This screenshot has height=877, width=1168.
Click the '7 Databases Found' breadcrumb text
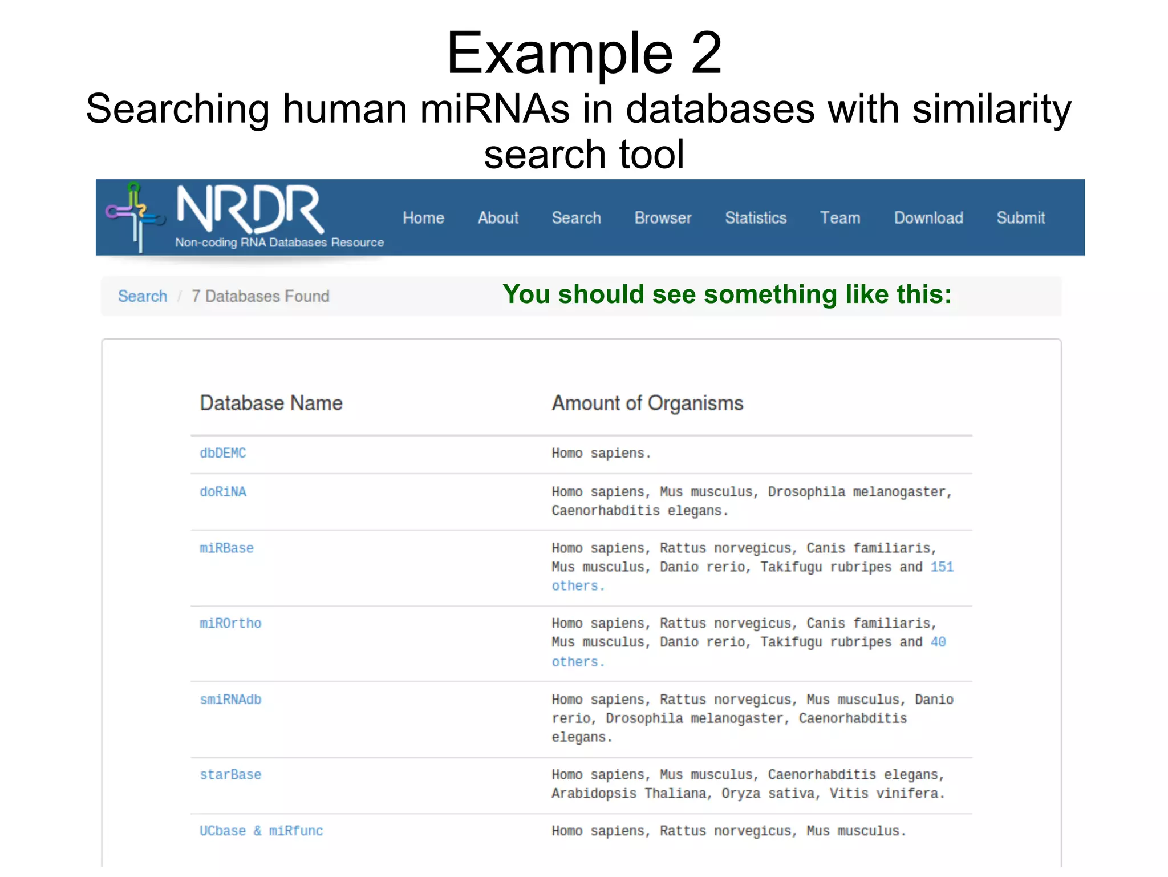click(x=261, y=296)
